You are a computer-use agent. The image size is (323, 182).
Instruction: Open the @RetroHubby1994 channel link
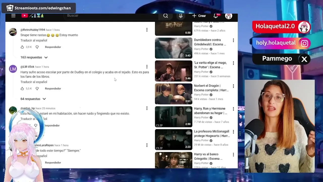[x=33, y=30]
